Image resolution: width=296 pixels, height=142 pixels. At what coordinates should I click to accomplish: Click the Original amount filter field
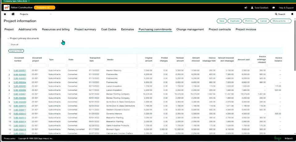tap(145, 66)
